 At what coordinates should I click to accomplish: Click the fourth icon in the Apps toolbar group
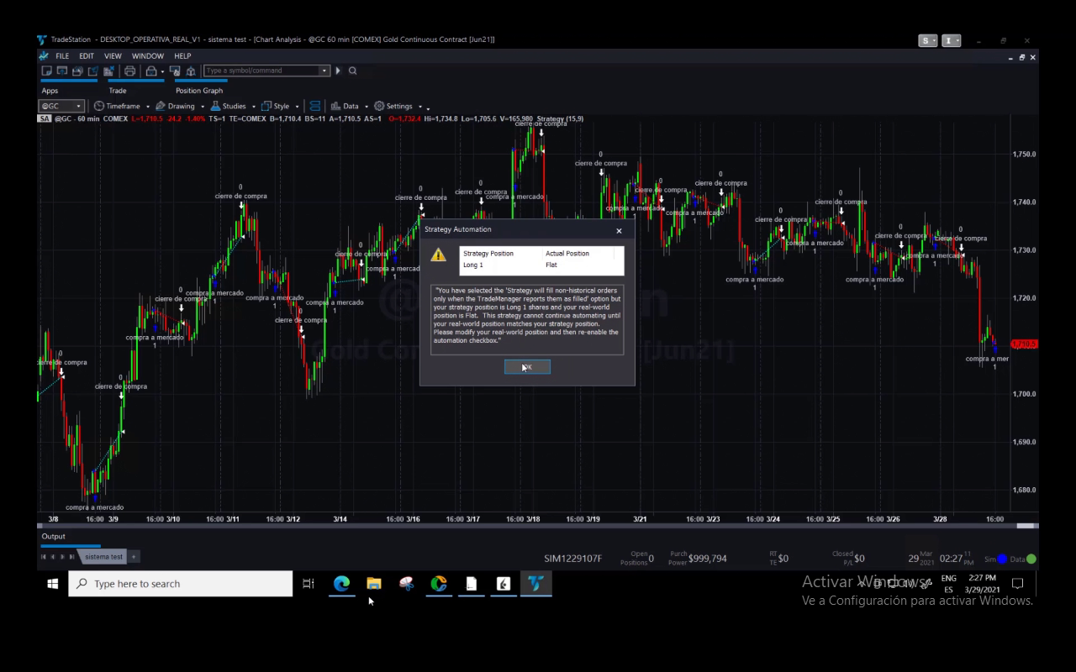[x=92, y=71]
